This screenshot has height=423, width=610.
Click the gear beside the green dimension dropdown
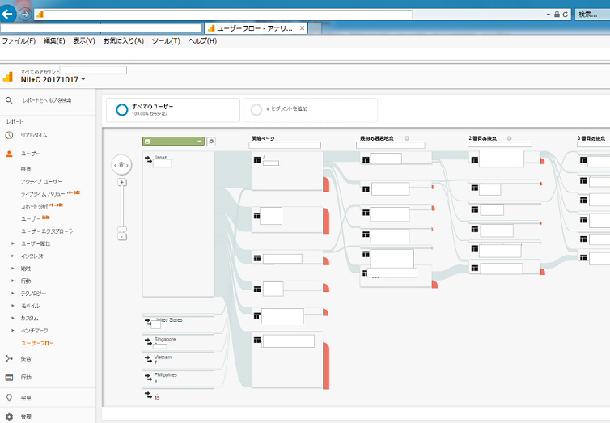tap(211, 141)
